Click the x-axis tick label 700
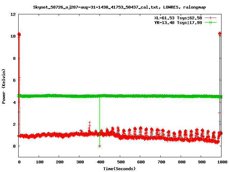Image resolution: width=229 pixels, height=172 pixels. (x=161, y=162)
